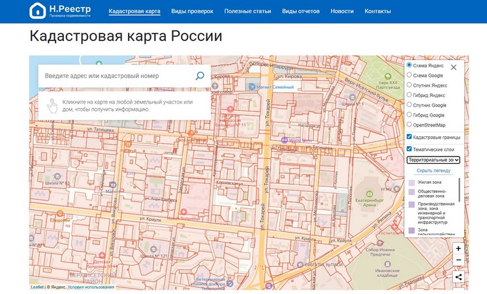
Task: Click the Магнит Семейный shop marker
Action: click(x=251, y=86)
